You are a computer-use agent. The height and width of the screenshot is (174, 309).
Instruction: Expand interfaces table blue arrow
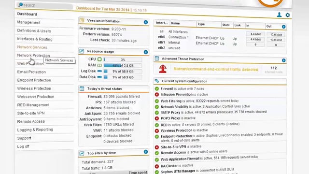283,27
